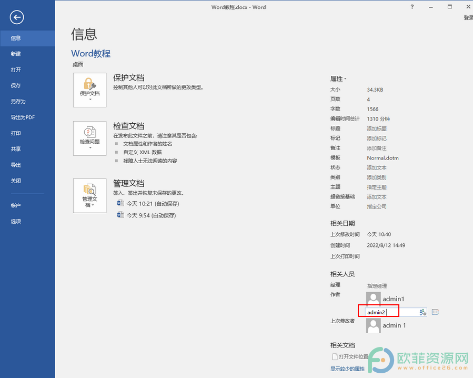Click the check names icon beside author field

(x=422, y=312)
